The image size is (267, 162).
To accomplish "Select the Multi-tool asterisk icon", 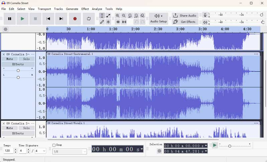I will click(x=108, y=22).
